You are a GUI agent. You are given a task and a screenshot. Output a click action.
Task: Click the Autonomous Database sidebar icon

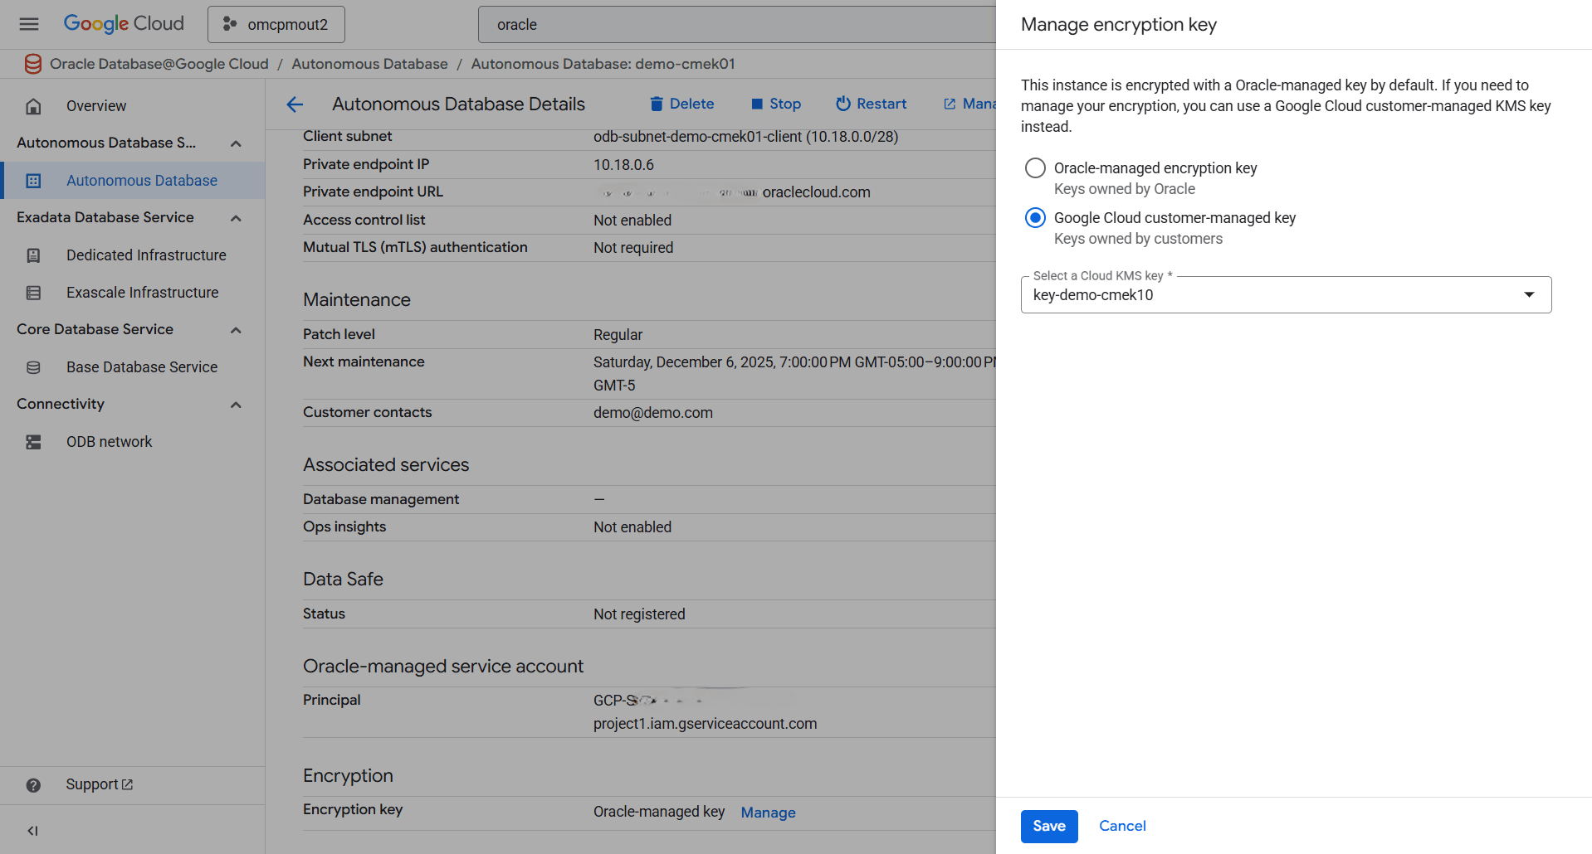point(33,181)
